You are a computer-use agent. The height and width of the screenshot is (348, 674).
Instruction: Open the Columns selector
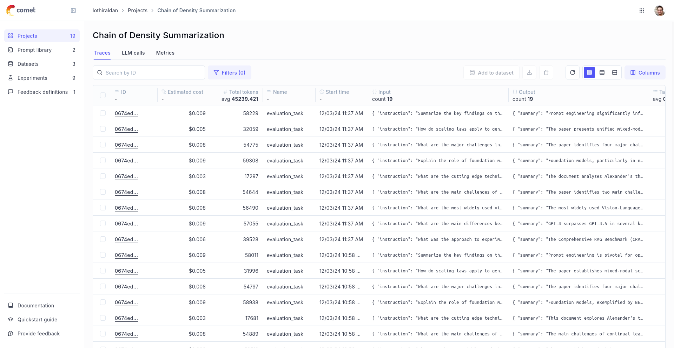click(645, 72)
